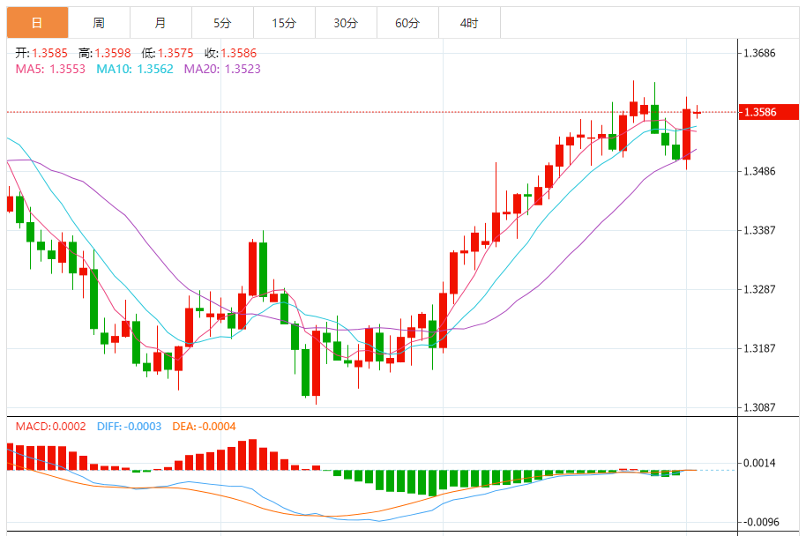806x536 pixels.
Task: Click the 1.3387 price axis label
Action: click(x=760, y=230)
